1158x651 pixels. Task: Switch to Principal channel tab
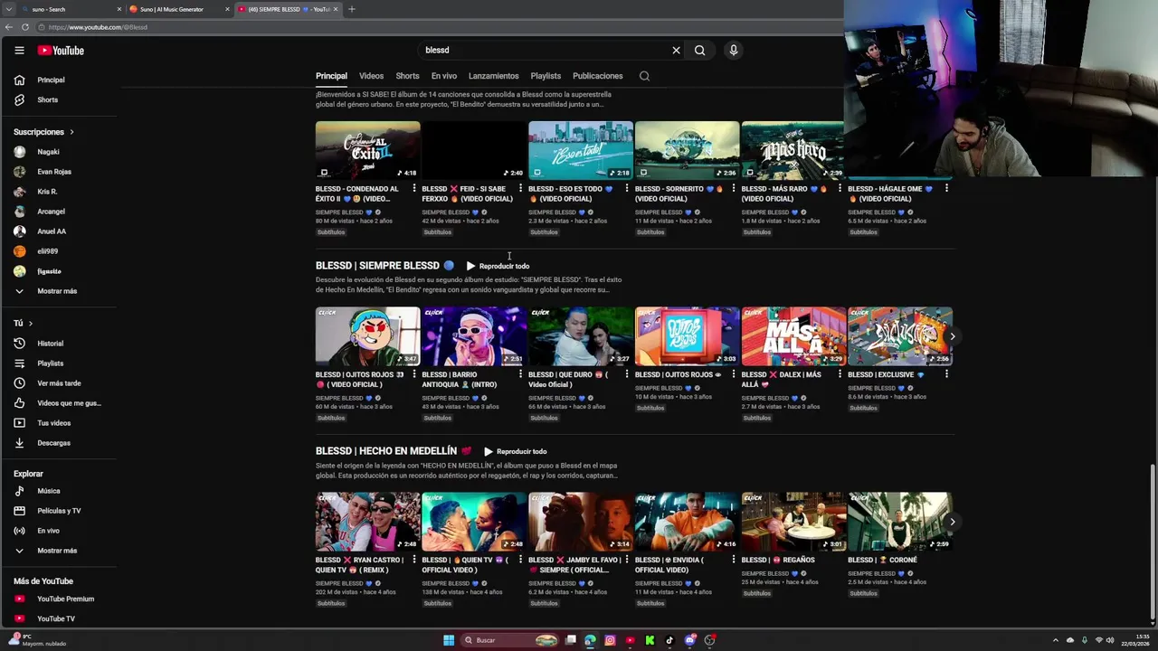pyautogui.click(x=331, y=76)
